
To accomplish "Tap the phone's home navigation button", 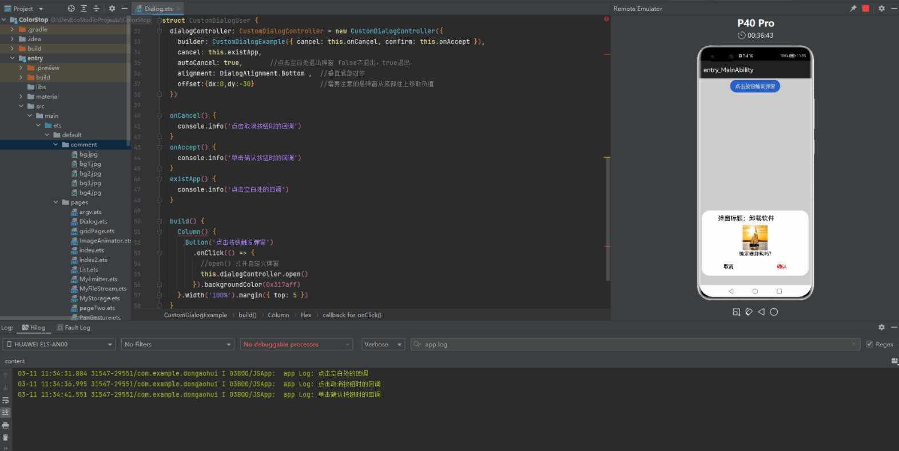I will click(755, 292).
